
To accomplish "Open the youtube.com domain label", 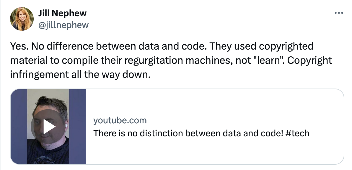I will pos(120,120).
